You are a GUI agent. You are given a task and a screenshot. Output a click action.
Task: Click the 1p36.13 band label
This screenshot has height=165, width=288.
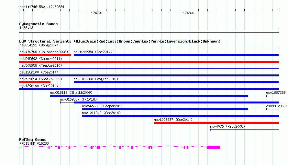26,28
